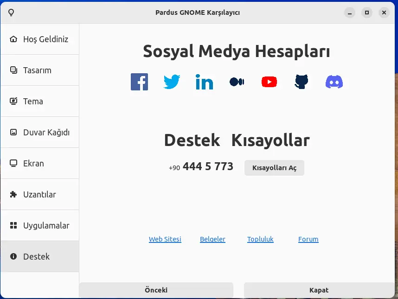Click the Destek heading in the main pane
The height and width of the screenshot is (299, 398).
192,140
